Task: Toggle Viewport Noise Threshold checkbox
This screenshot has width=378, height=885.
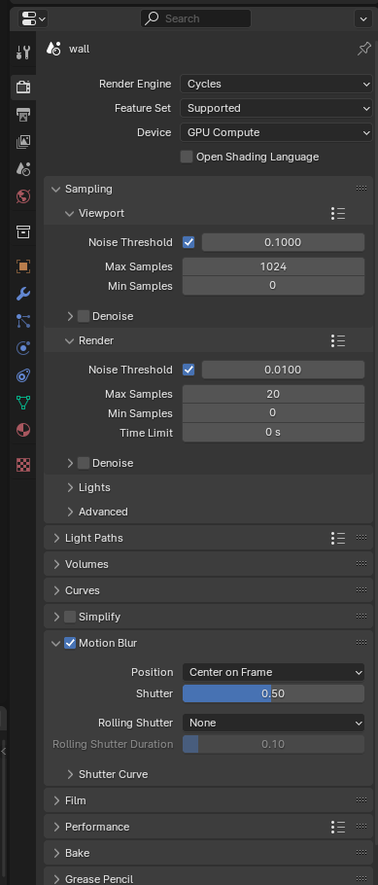Action: click(189, 242)
